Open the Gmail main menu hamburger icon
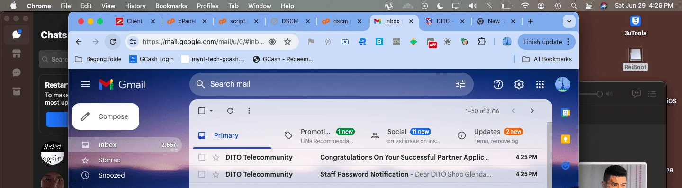The image size is (682, 188). tap(85, 84)
